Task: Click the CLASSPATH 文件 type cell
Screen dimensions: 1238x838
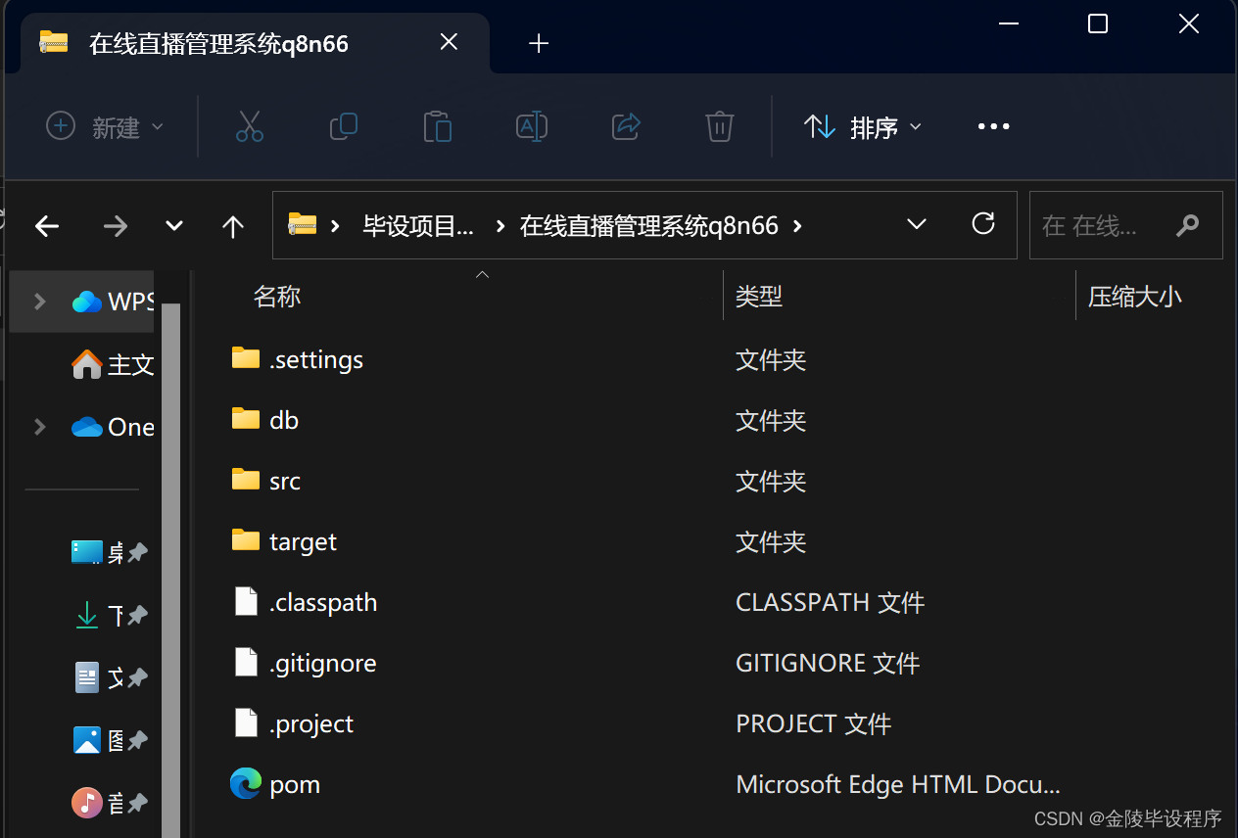Action: (x=830, y=602)
